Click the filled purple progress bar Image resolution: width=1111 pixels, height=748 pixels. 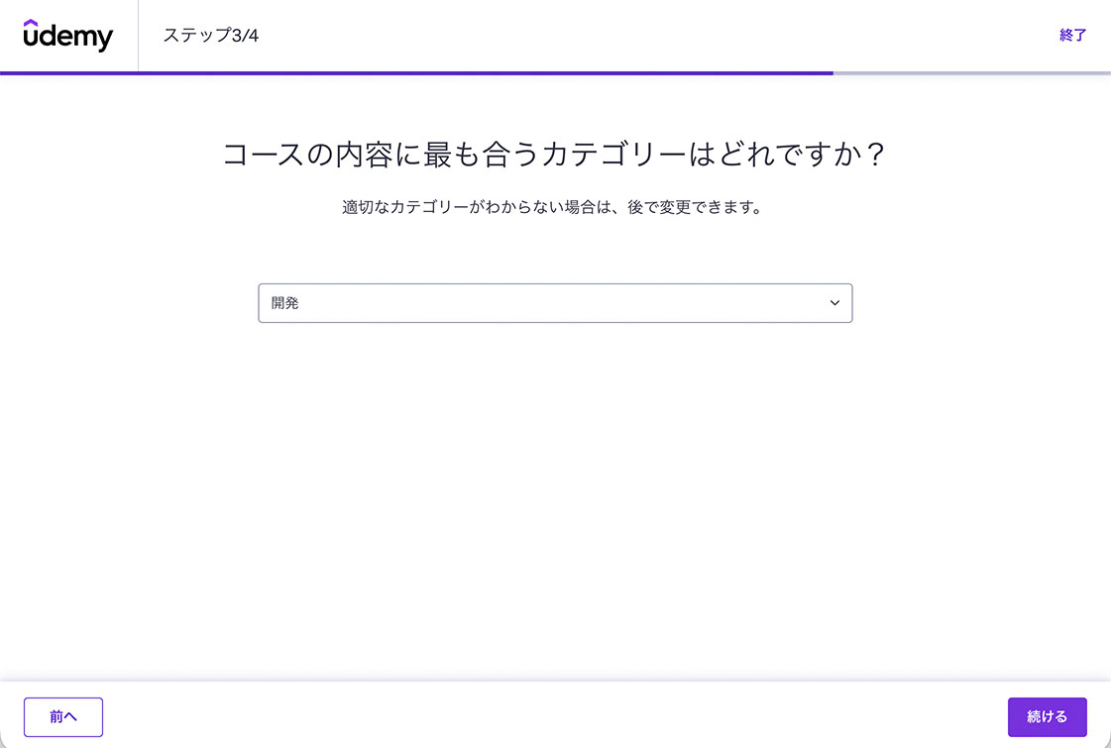coord(416,73)
